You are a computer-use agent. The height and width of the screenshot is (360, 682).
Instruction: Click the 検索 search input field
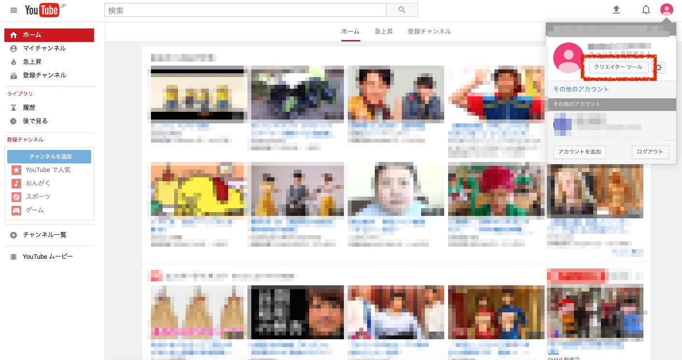[x=246, y=10]
